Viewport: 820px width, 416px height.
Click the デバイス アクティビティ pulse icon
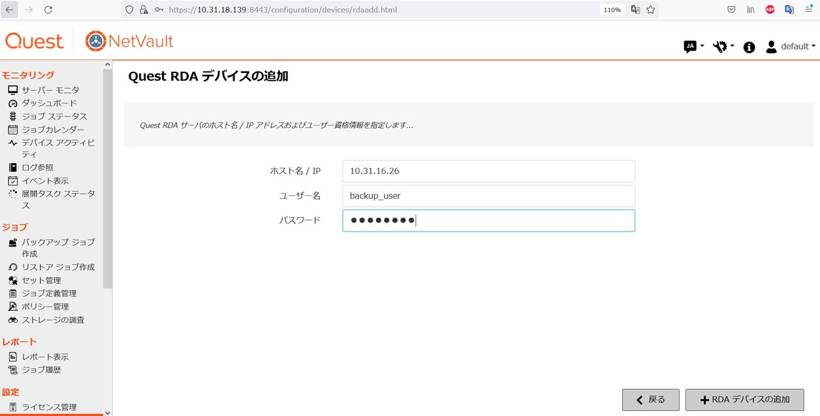(x=13, y=143)
